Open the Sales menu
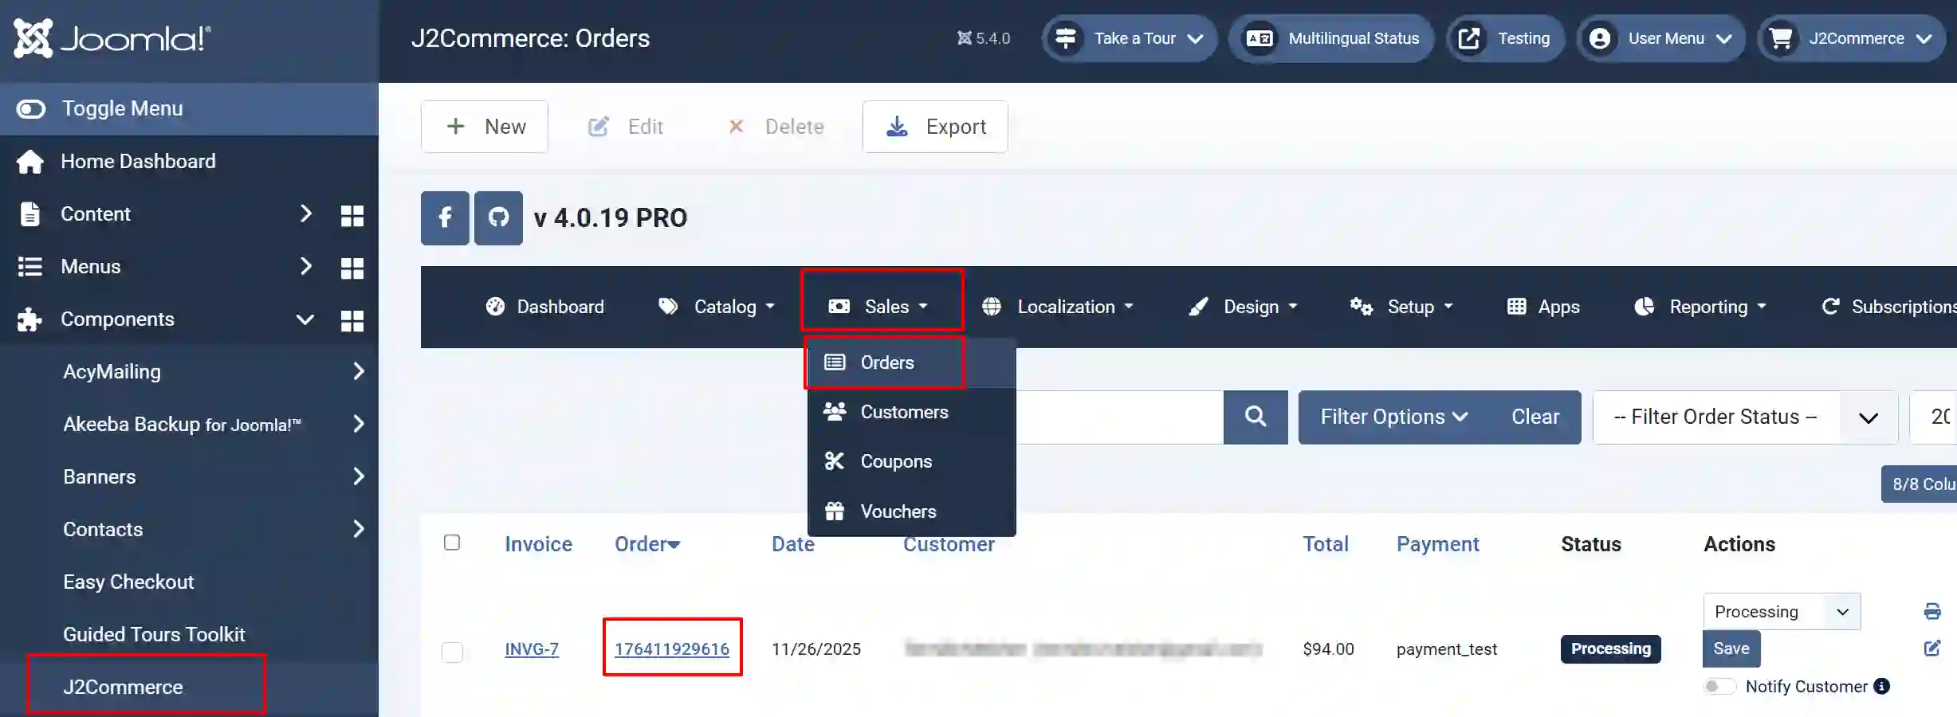Viewport: 1957px width, 717px height. pyautogui.click(x=879, y=307)
